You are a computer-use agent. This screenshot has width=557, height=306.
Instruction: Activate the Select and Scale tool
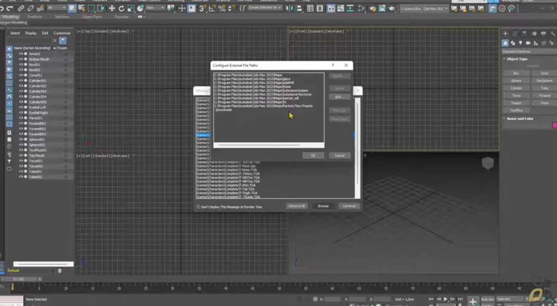click(131, 8)
